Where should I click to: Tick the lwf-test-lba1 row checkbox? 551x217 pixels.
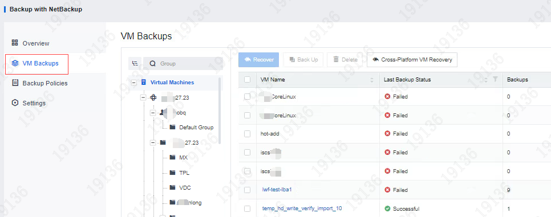pos(247,190)
